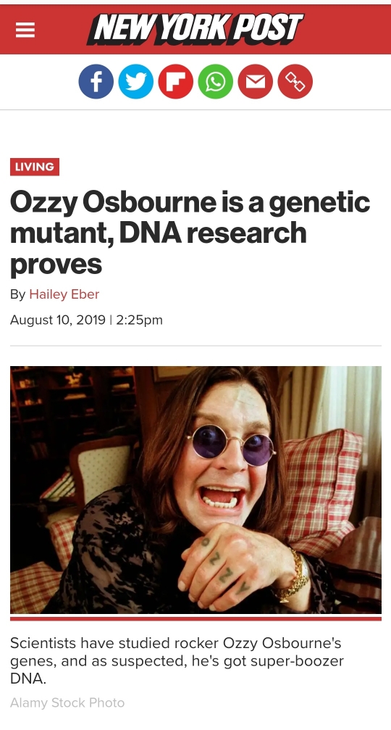Click the gold watch in the photo
Viewport: 391px width, 730px height.
(294, 575)
